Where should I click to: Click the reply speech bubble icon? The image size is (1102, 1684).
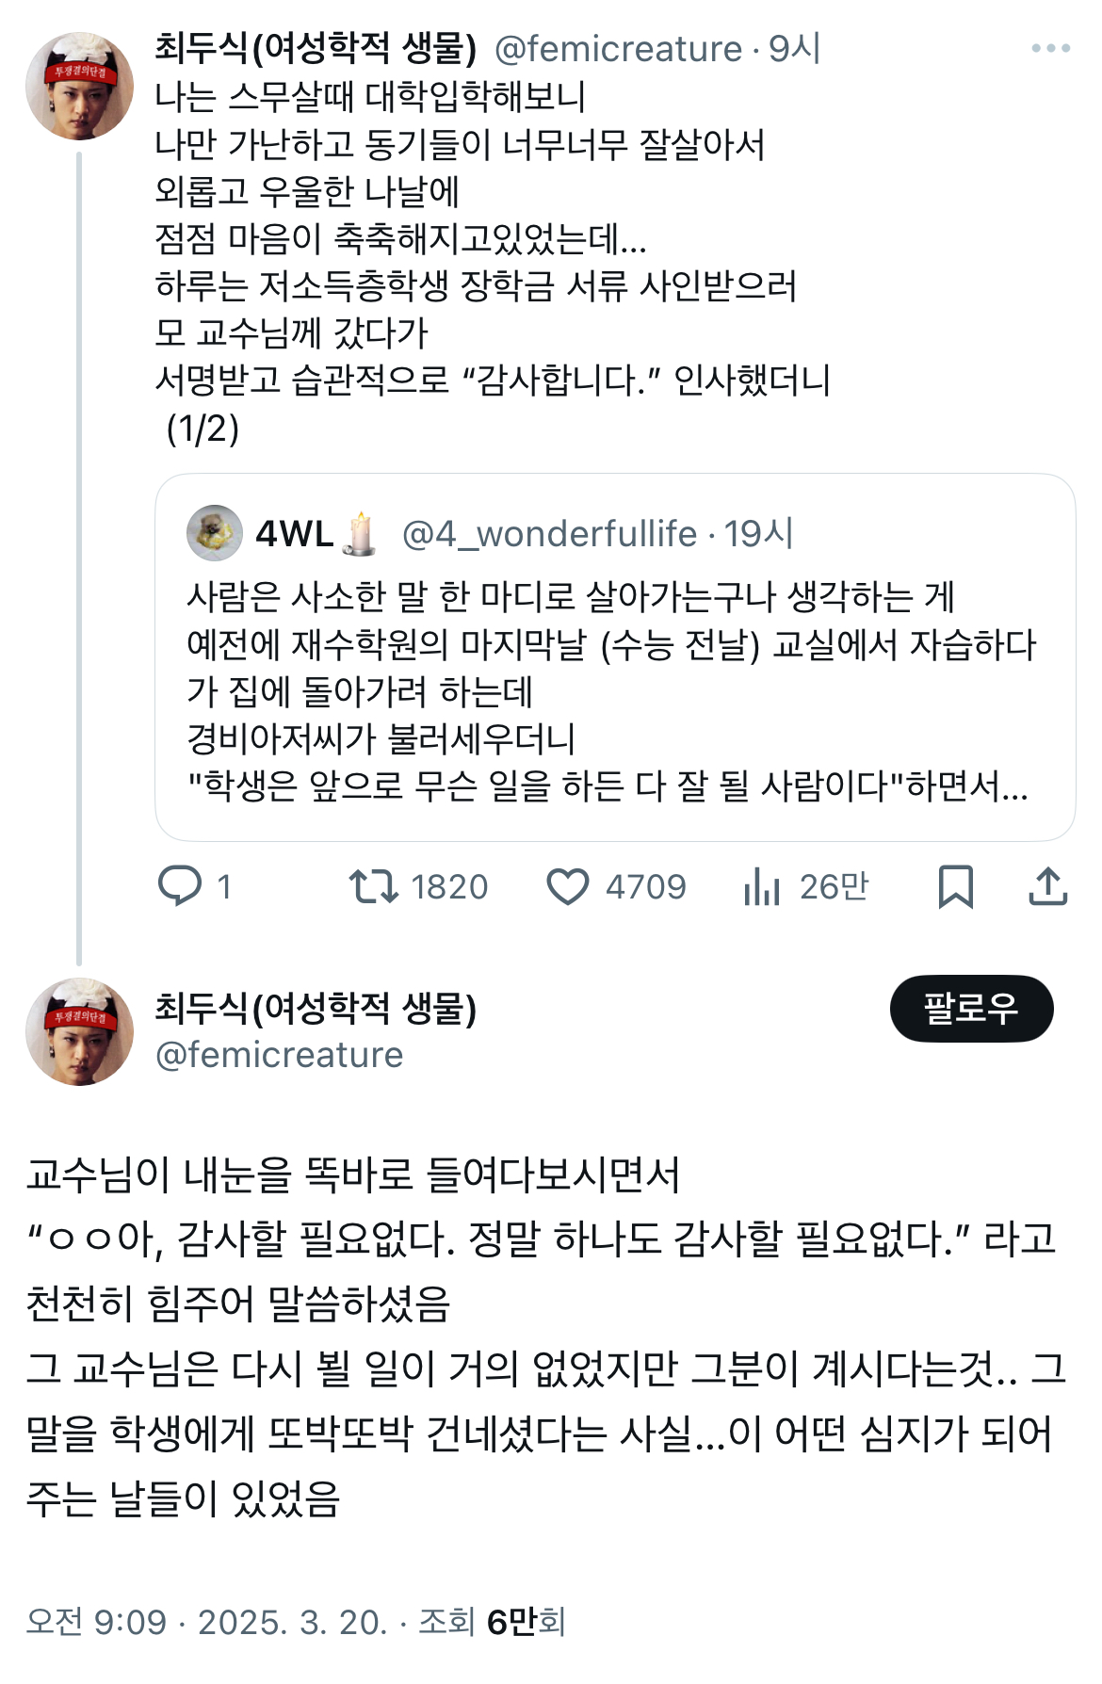[179, 886]
